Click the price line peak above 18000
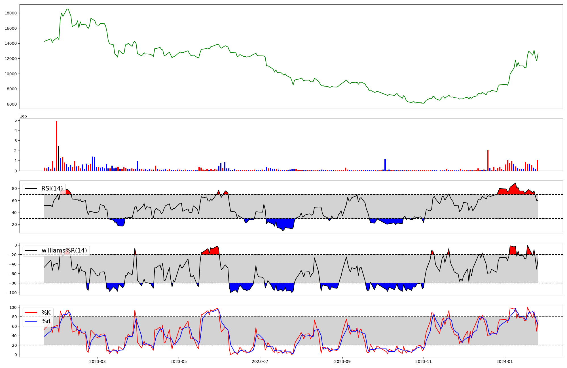The height and width of the screenshot is (368, 567). tap(67, 9)
